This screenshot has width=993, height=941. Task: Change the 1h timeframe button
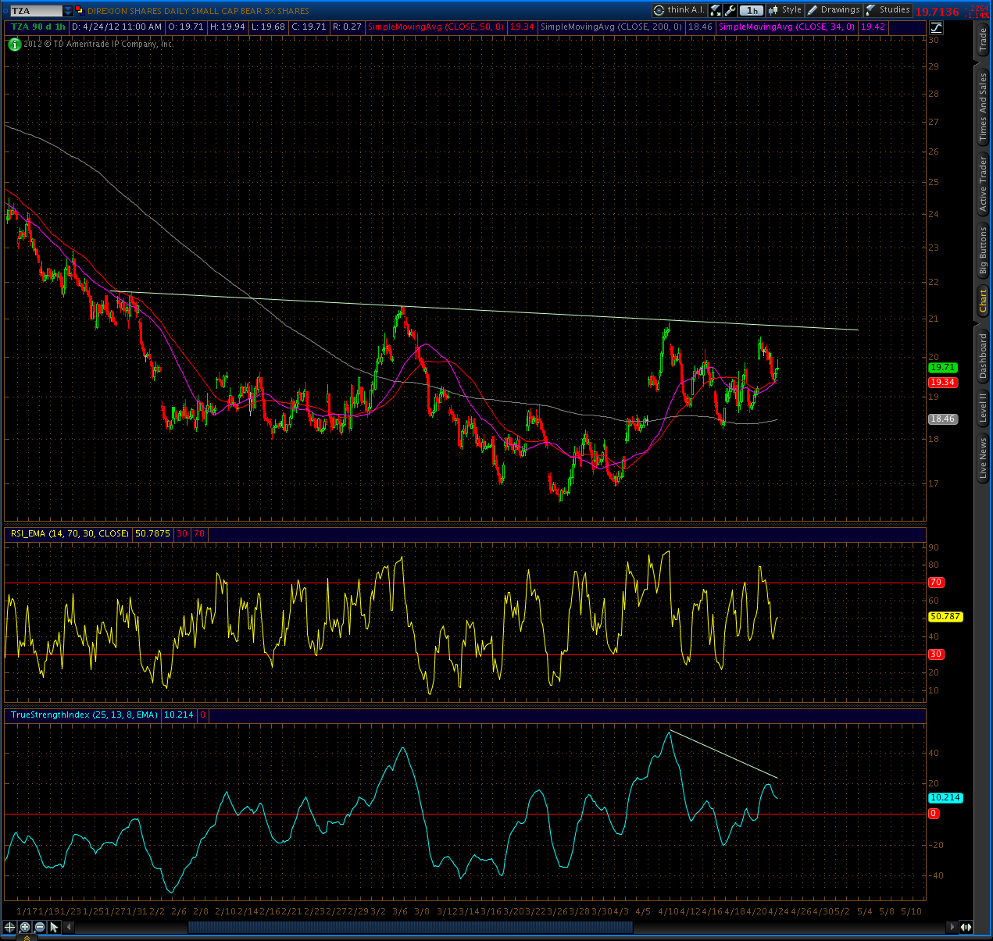pos(752,10)
